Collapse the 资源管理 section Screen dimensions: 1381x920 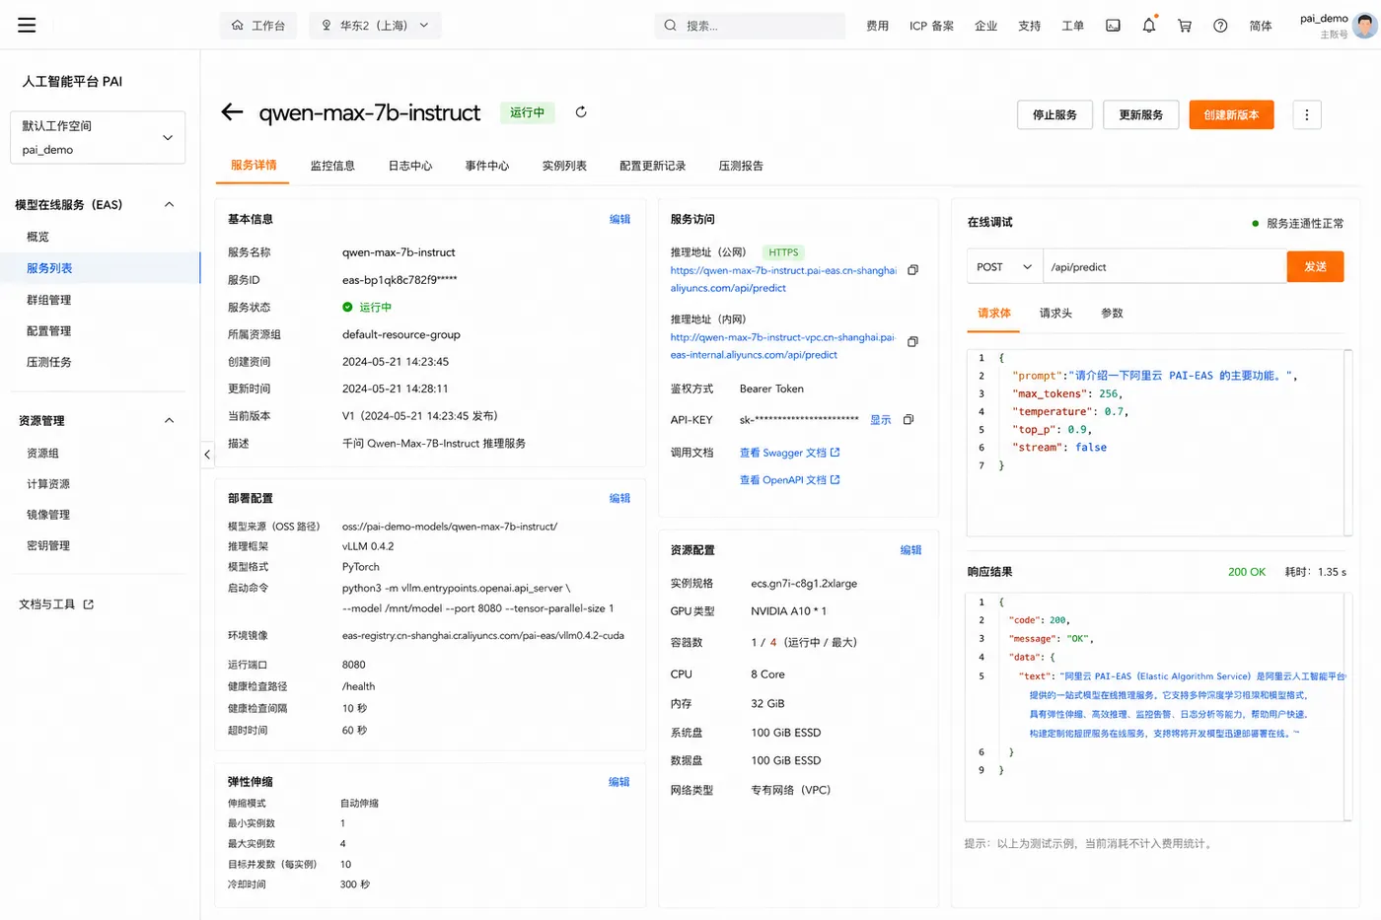169,421
